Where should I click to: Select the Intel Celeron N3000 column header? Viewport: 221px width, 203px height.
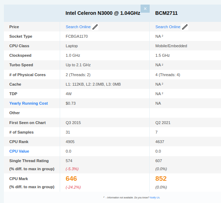point(103,13)
